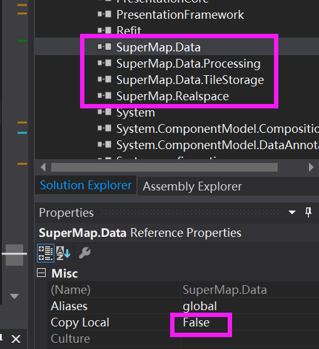
Task: Select the Aliases property label
Action: [x=69, y=306]
